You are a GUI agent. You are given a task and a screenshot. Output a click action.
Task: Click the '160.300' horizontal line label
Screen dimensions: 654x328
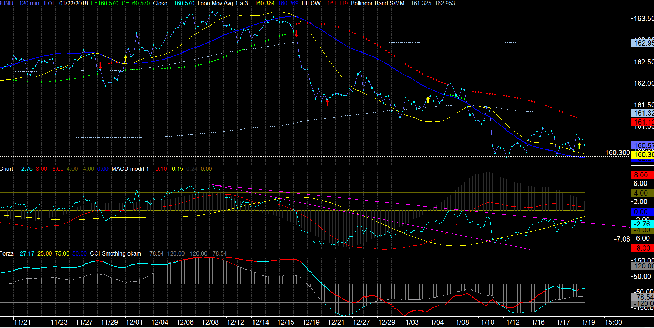(x=618, y=153)
